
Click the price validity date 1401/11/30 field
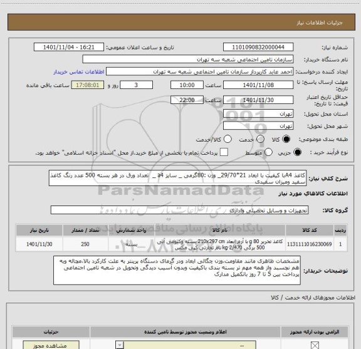click(258, 100)
